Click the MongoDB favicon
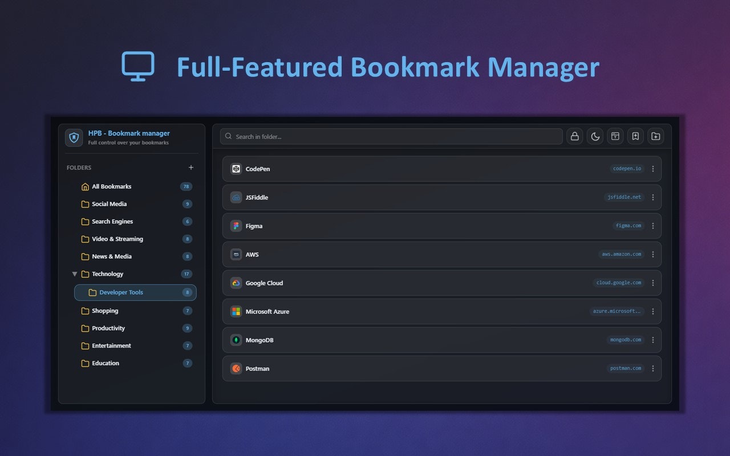Screen dimensions: 730x456 pos(236,340)
